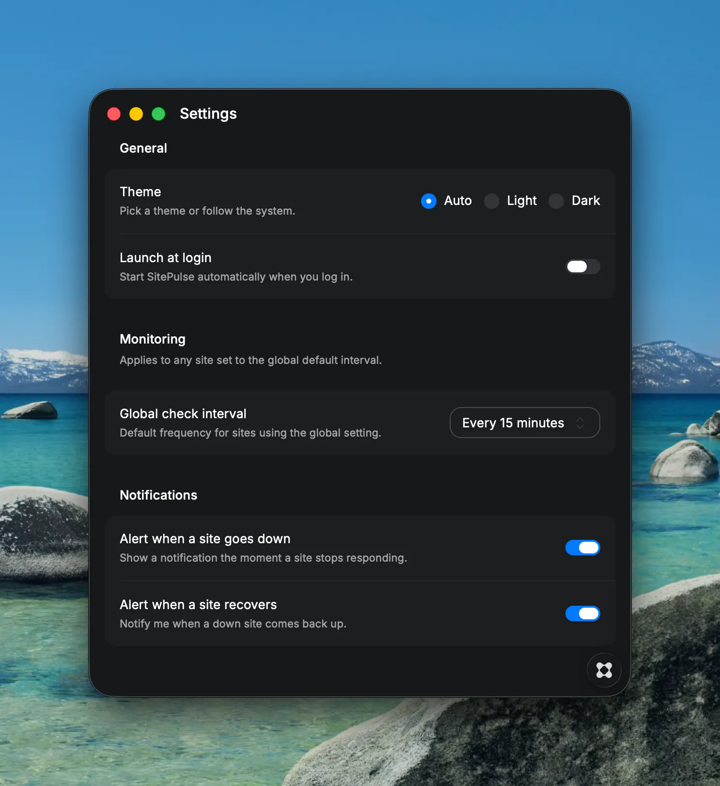
Task: Click the Settings window title
Action: coord(208,114)
